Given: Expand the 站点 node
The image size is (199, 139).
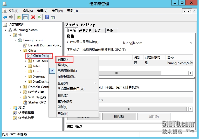Looking at the screenshot, I should click(10, 108).
